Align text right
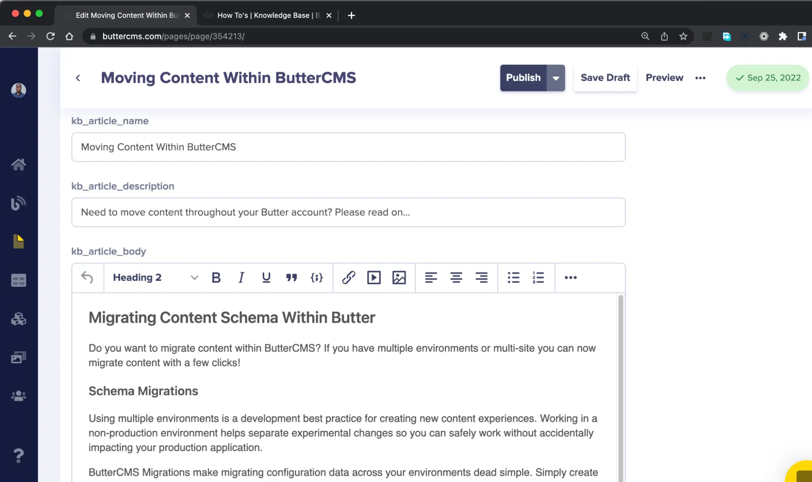Image resolution: width=812 pixels, height=482 pixels. pyautogui.click(x=481, y=278)
